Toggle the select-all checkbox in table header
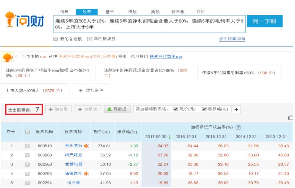The width and height of the screenshot is (295, 188). point(27,131)
